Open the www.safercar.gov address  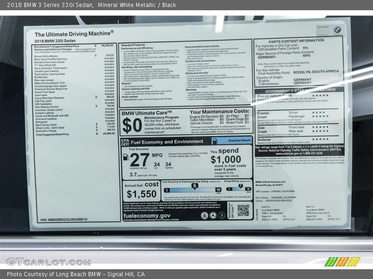click(287, 153)
